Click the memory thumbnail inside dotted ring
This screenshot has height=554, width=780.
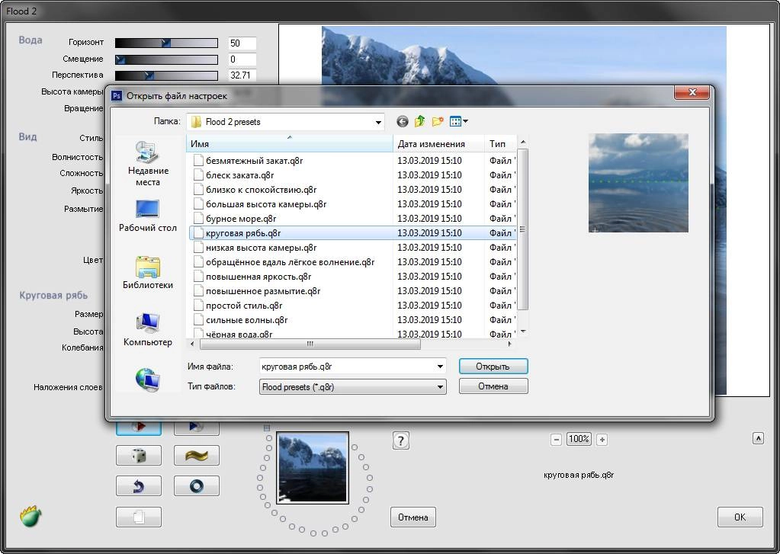point(313,468)
